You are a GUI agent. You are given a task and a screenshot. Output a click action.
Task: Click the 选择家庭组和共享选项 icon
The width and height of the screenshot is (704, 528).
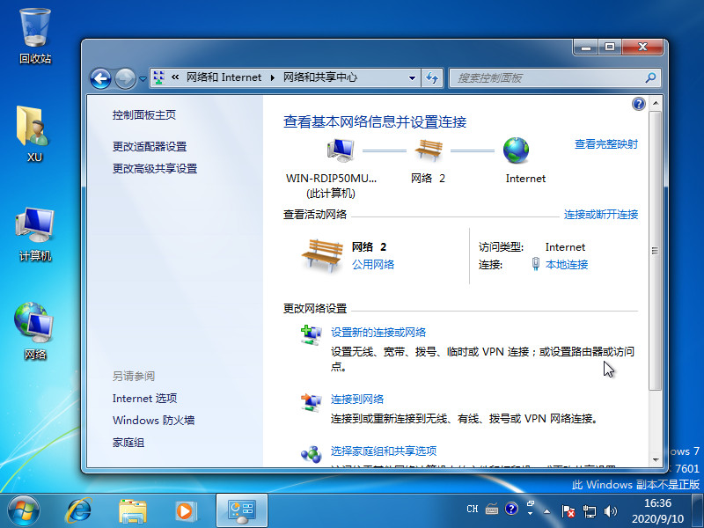tap(310, 451)
